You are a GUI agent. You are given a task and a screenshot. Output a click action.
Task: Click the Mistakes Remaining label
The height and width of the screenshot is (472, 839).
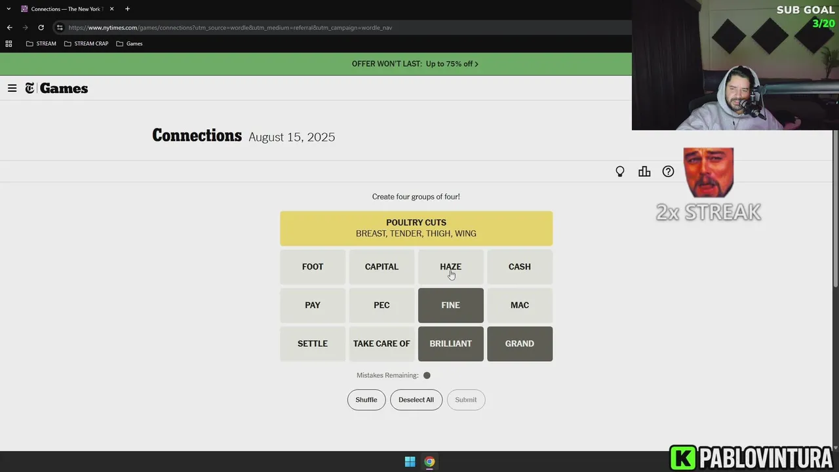tap(387, 376)
